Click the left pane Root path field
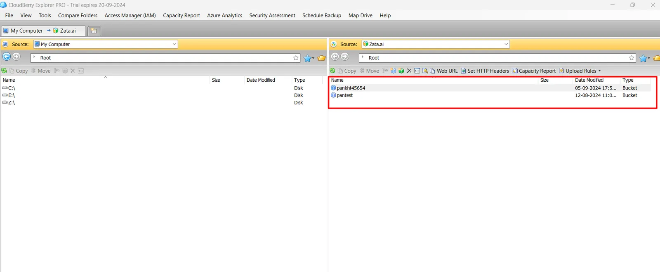 165,58
